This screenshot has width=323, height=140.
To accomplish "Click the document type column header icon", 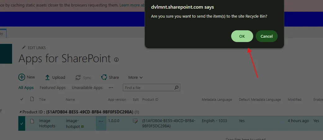I will [32, 99].
